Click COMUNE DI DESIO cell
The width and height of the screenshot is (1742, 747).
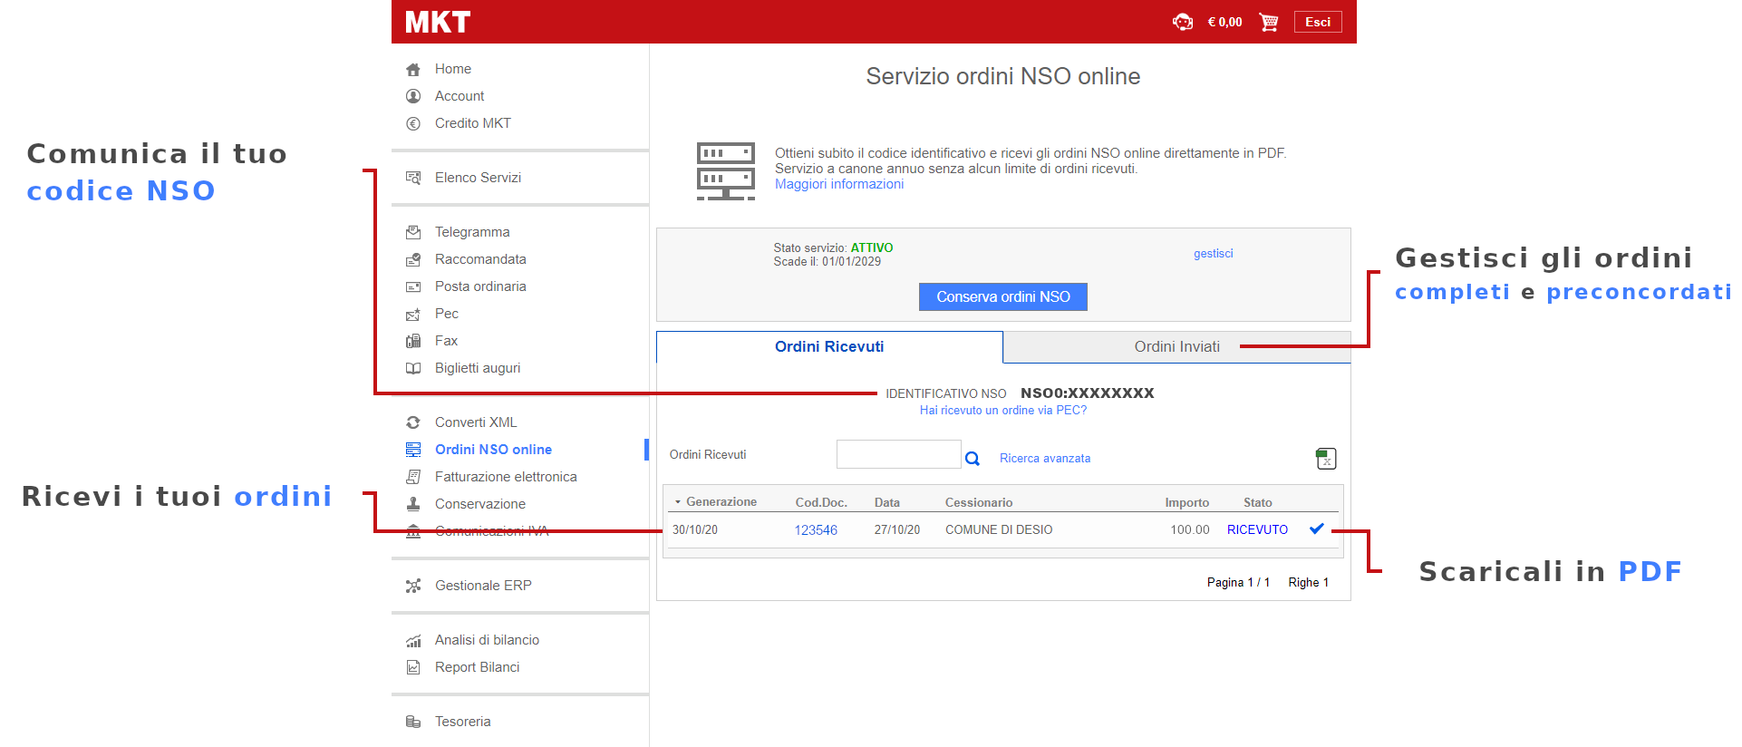999,530
